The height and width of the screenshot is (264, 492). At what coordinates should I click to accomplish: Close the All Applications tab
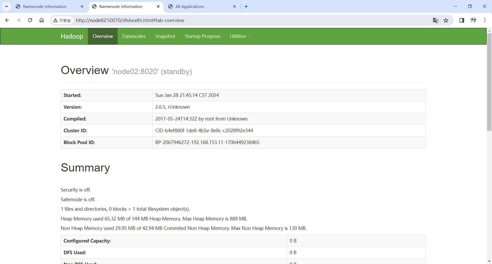[234, 6]
